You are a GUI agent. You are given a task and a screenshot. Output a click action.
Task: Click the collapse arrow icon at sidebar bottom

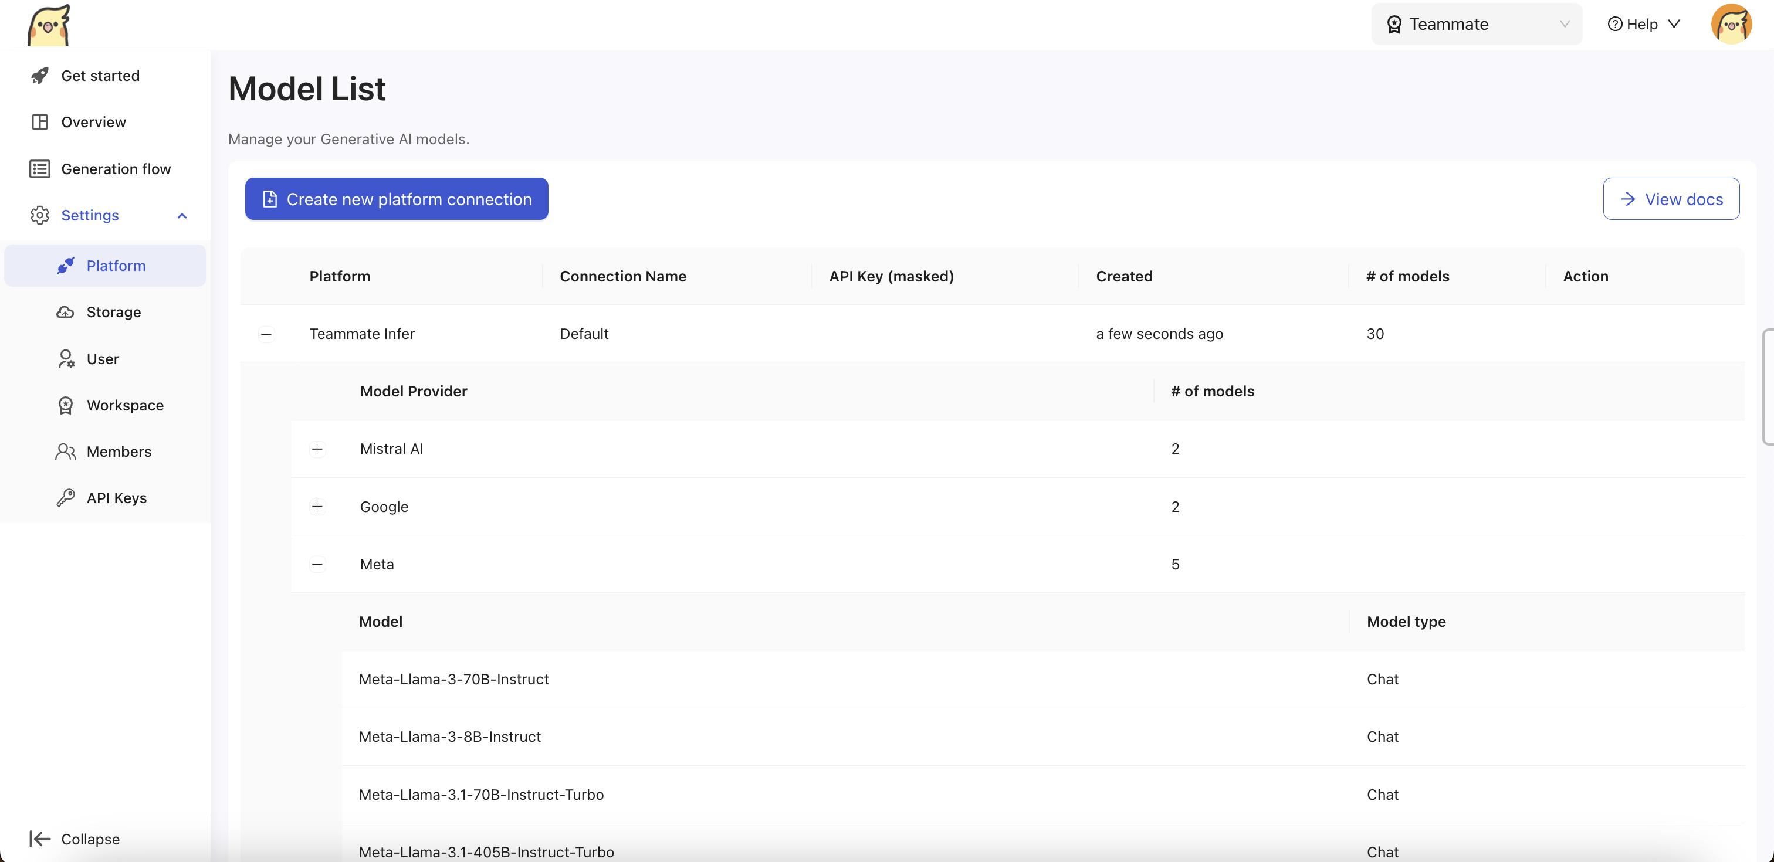click(40, 839)
